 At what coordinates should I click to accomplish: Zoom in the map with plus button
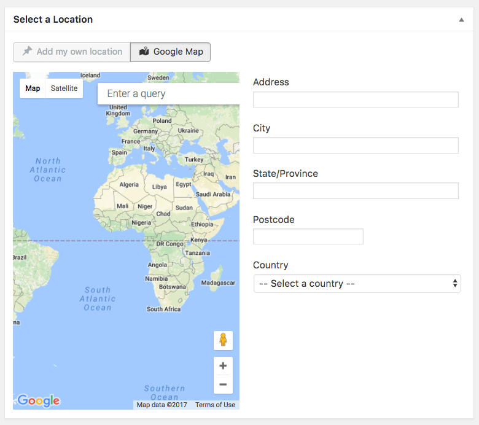223,365
